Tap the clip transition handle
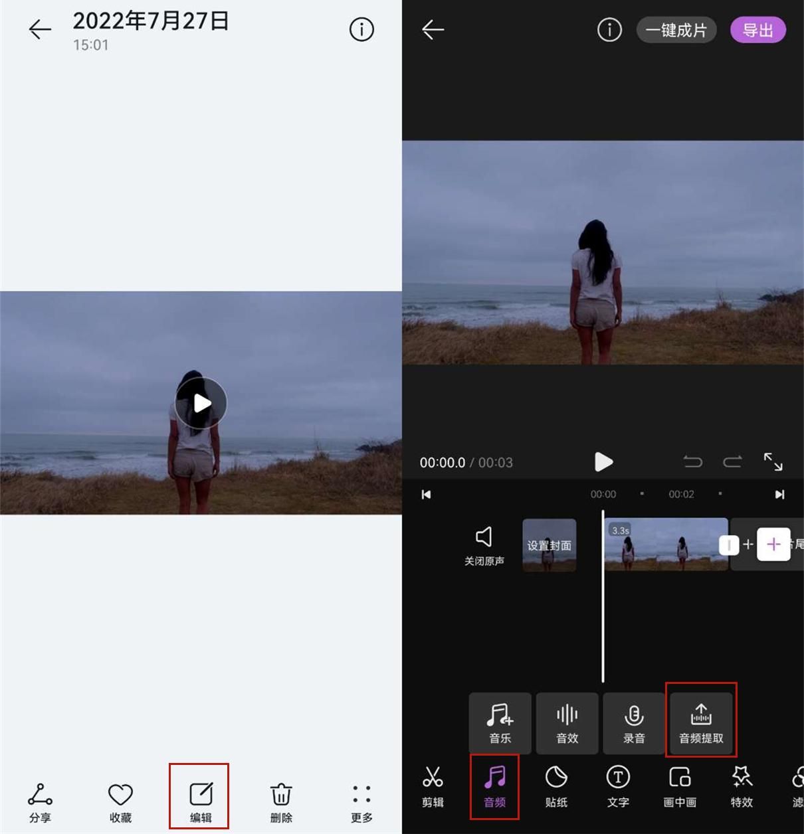 pyautogui.click(x=729, y=545)
